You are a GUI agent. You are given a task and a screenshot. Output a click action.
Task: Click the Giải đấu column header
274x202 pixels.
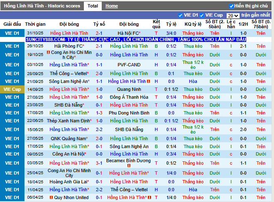[x=12, y=24]
